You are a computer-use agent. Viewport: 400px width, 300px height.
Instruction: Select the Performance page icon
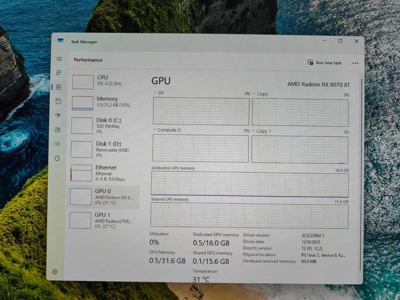tap(59, 87)
